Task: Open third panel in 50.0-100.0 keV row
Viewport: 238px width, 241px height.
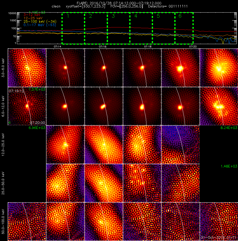Action: 104,222
